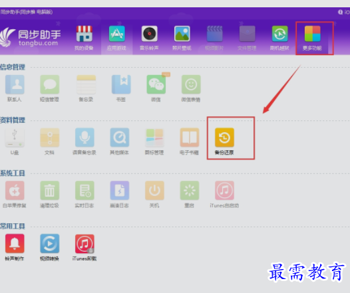
Task: Open the 视频影片 tab
Action: coord(214,37)
